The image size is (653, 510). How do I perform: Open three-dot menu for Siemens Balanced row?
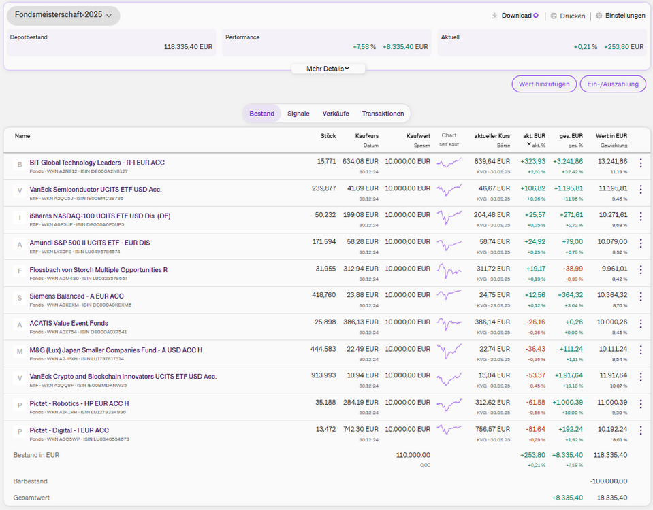[x=640, y=296]
